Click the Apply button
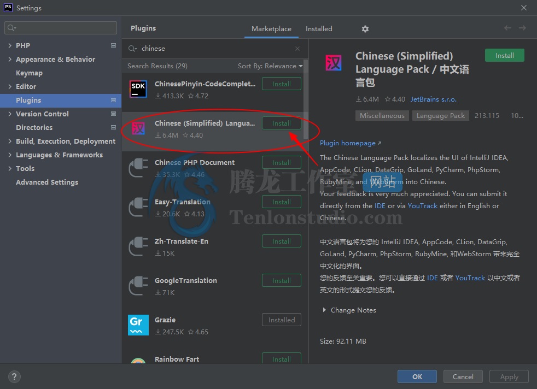 coord(509,376)
